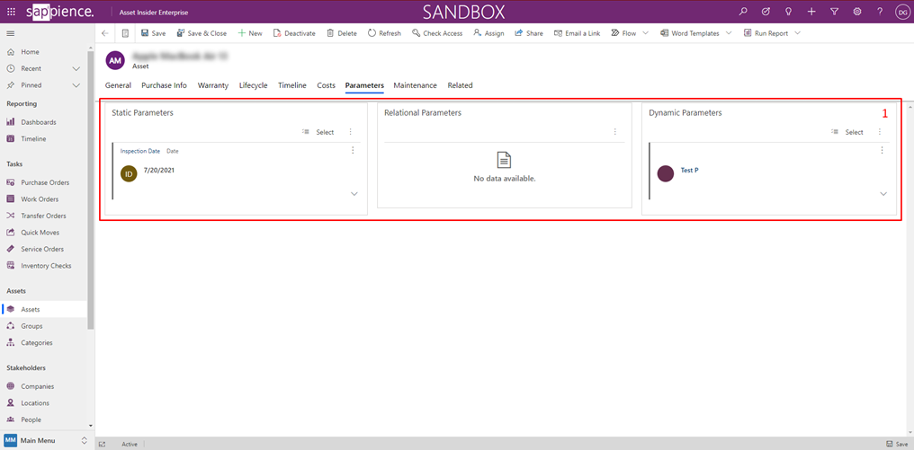Viewport: 914px width, 450px height.
Task: Expand the Inspection Date record chevron
Action: point(354,194)
